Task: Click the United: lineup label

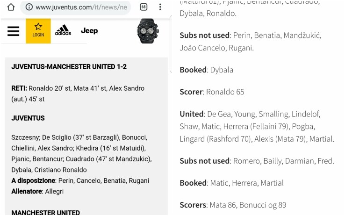Action: [x=192, y=114]
